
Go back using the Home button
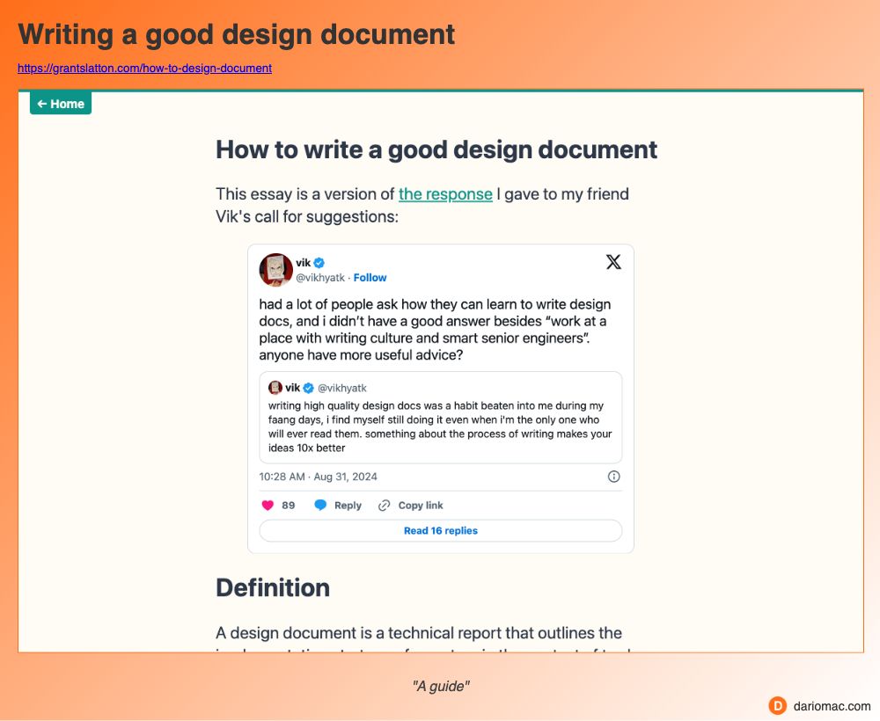(x=61, y=104)
